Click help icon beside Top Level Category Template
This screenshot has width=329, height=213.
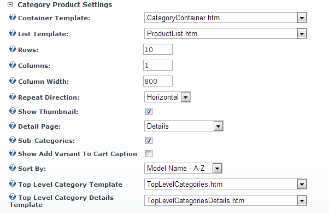[13, 183]
